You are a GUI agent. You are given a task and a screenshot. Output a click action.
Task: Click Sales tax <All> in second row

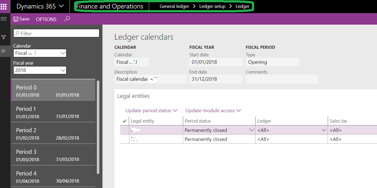pyautogui.click(x=353, y=139)
